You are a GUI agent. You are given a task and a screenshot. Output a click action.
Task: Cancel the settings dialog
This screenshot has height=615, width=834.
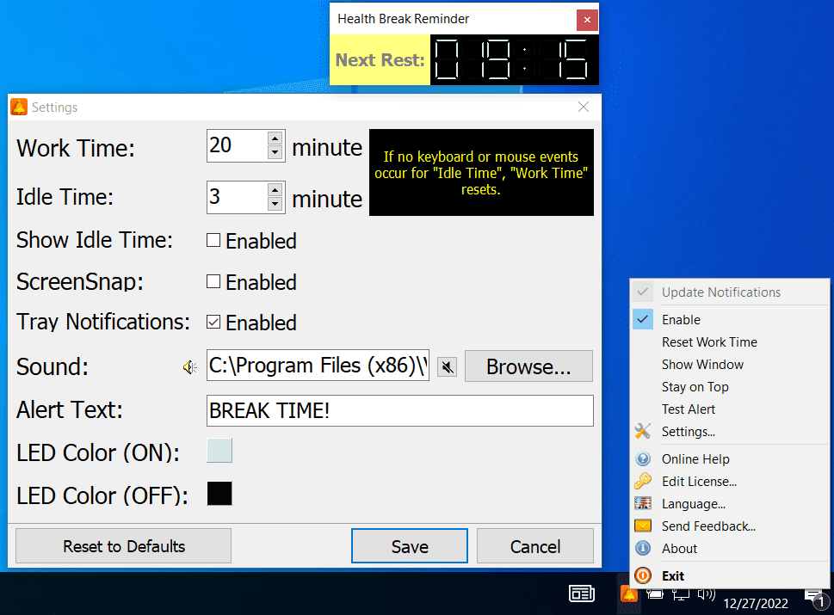click(535, 546)
